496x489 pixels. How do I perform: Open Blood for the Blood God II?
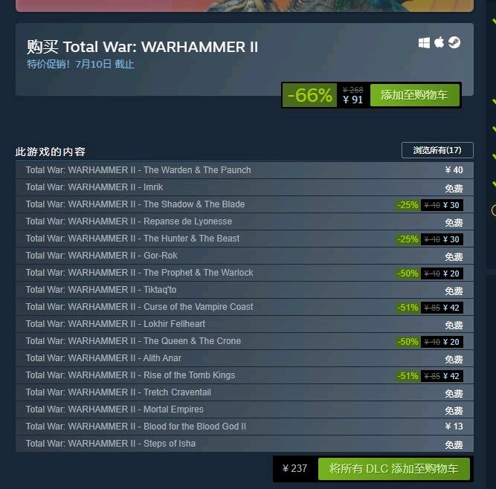(x=245, y=427)
